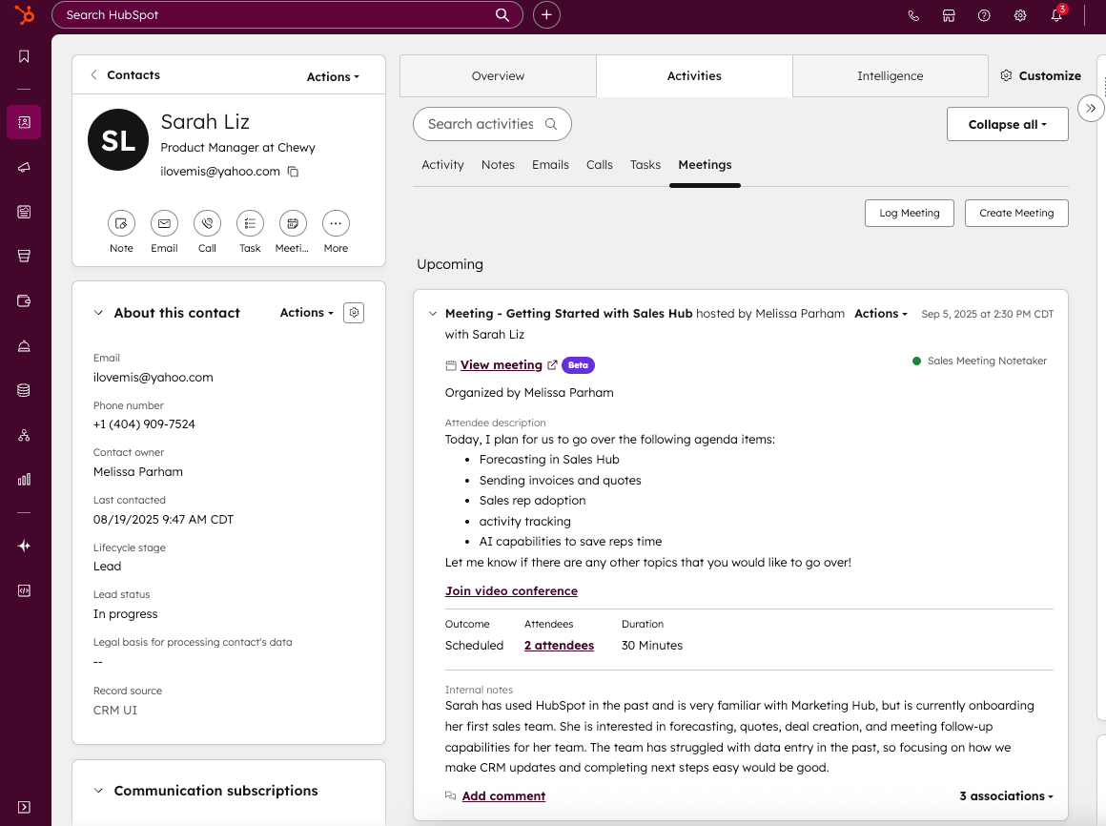
Task: Click the Create Meeting button
Action: tap(1016, 213)
